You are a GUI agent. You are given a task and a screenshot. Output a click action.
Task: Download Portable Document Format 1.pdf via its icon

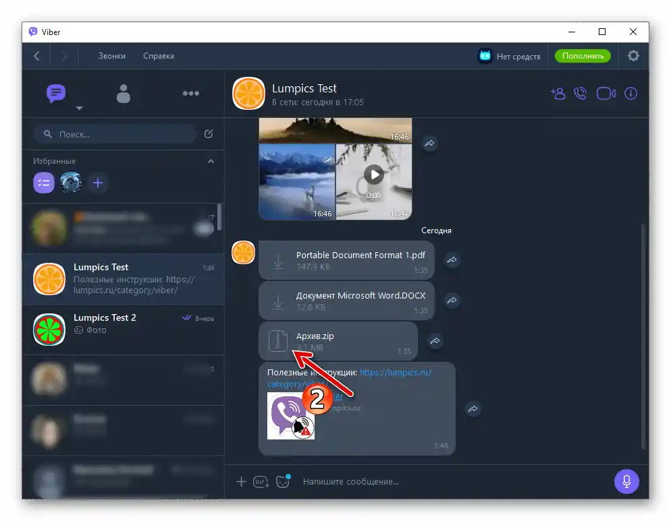coord(278,260)
